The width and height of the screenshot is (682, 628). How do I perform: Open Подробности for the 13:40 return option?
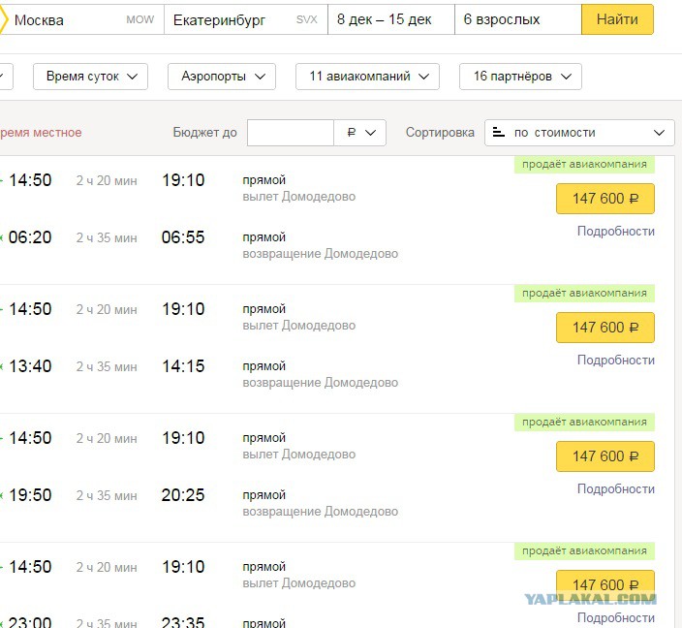[616, 360]
